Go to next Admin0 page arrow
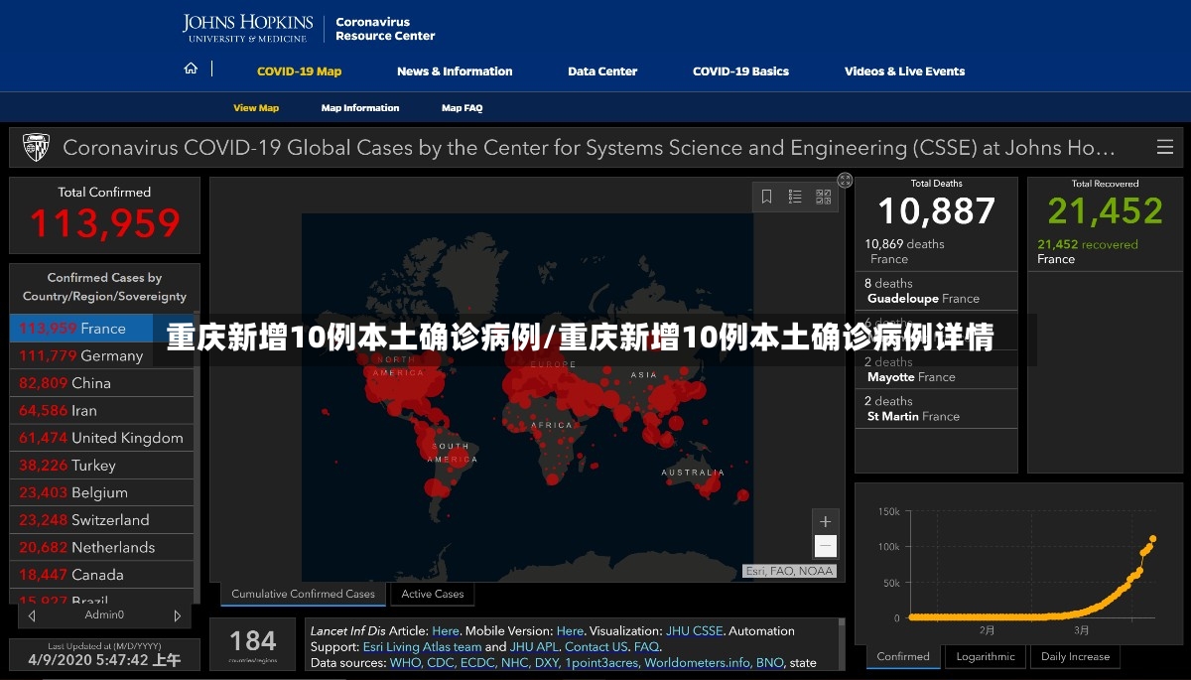This screenshot has width=1191, height=680. pyautogui.click(x=178, y=616)
